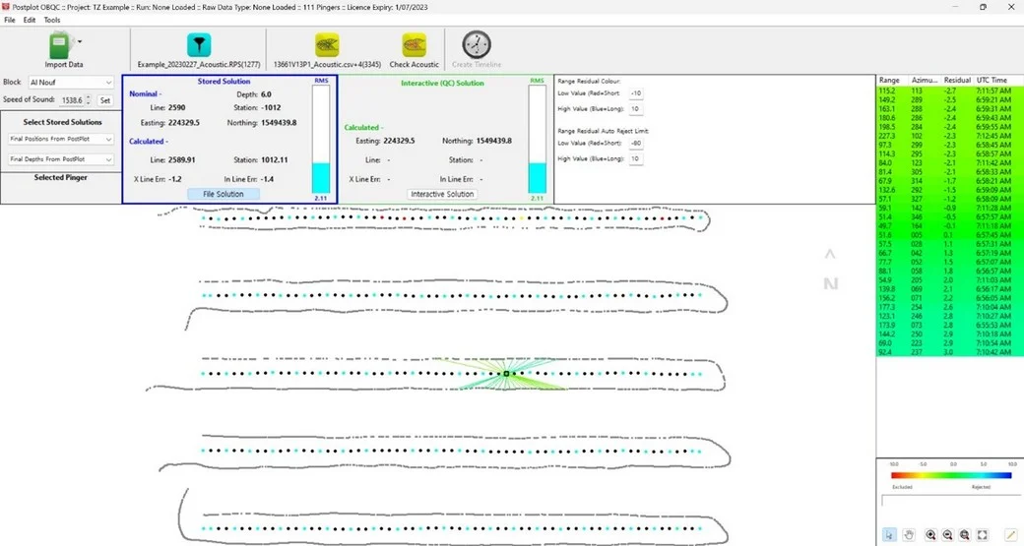Open the File menu
1024x546 pixels.
click(x=10, y=20)
